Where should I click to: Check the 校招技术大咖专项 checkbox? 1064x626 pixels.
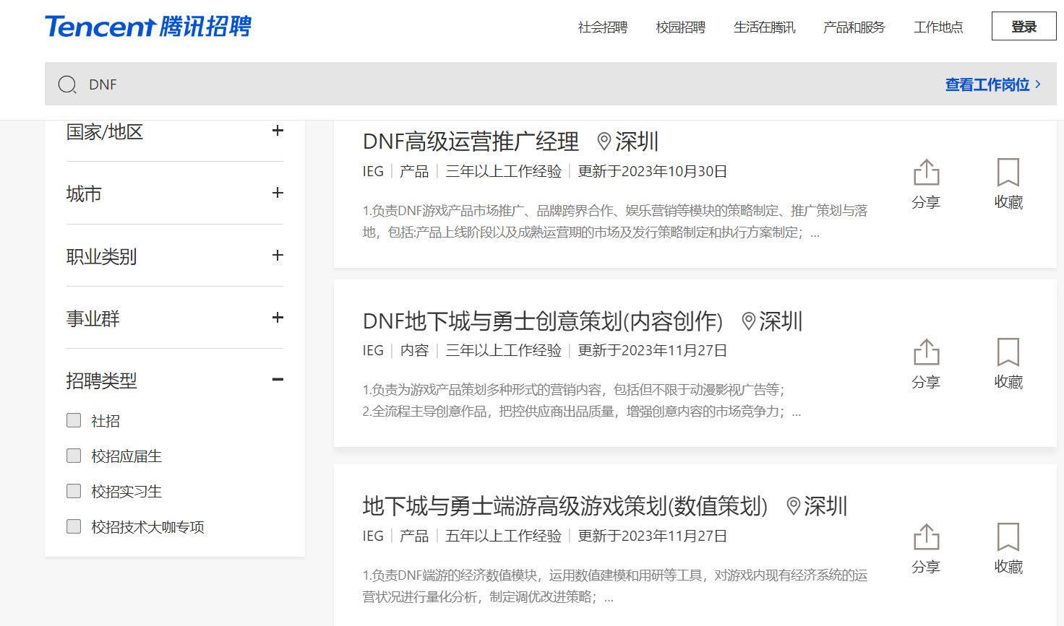tap(74, 526)
